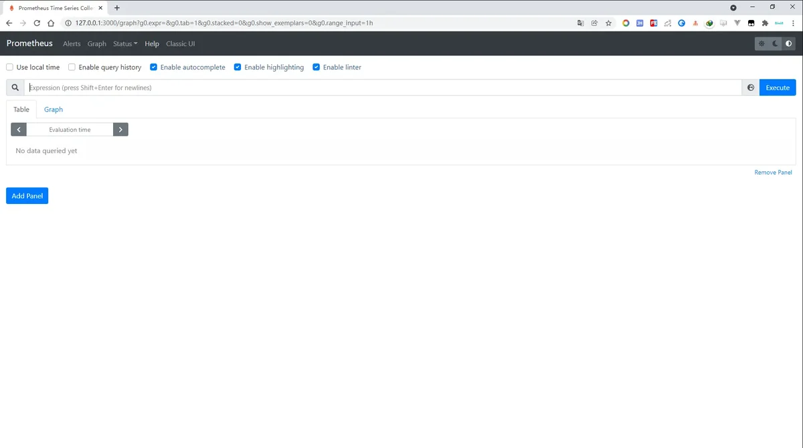Open the Chrome three-dot menu
The image size is (803, 448).
(x=794, y=23)
